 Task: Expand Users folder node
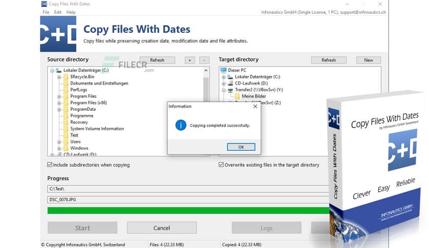point(59,142)
